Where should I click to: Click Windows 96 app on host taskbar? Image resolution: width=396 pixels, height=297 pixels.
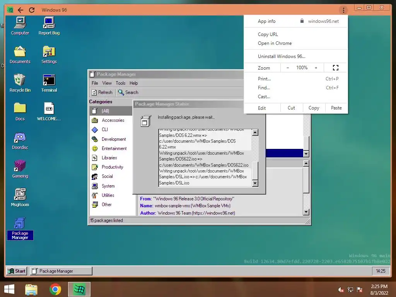tap(79, 289)
